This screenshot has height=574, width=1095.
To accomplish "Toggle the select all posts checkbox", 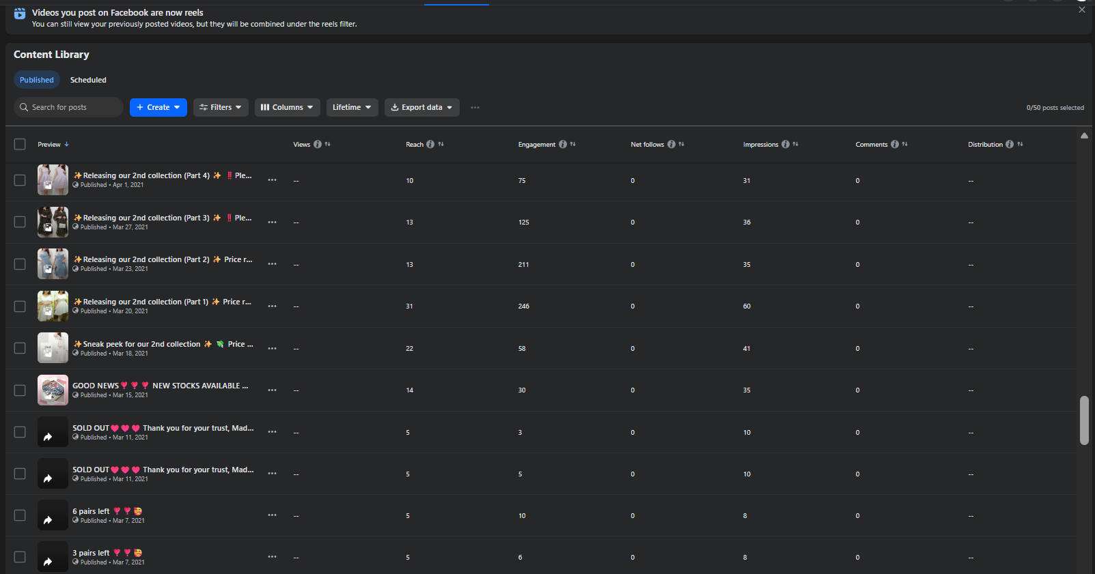I will coord(20,145).
